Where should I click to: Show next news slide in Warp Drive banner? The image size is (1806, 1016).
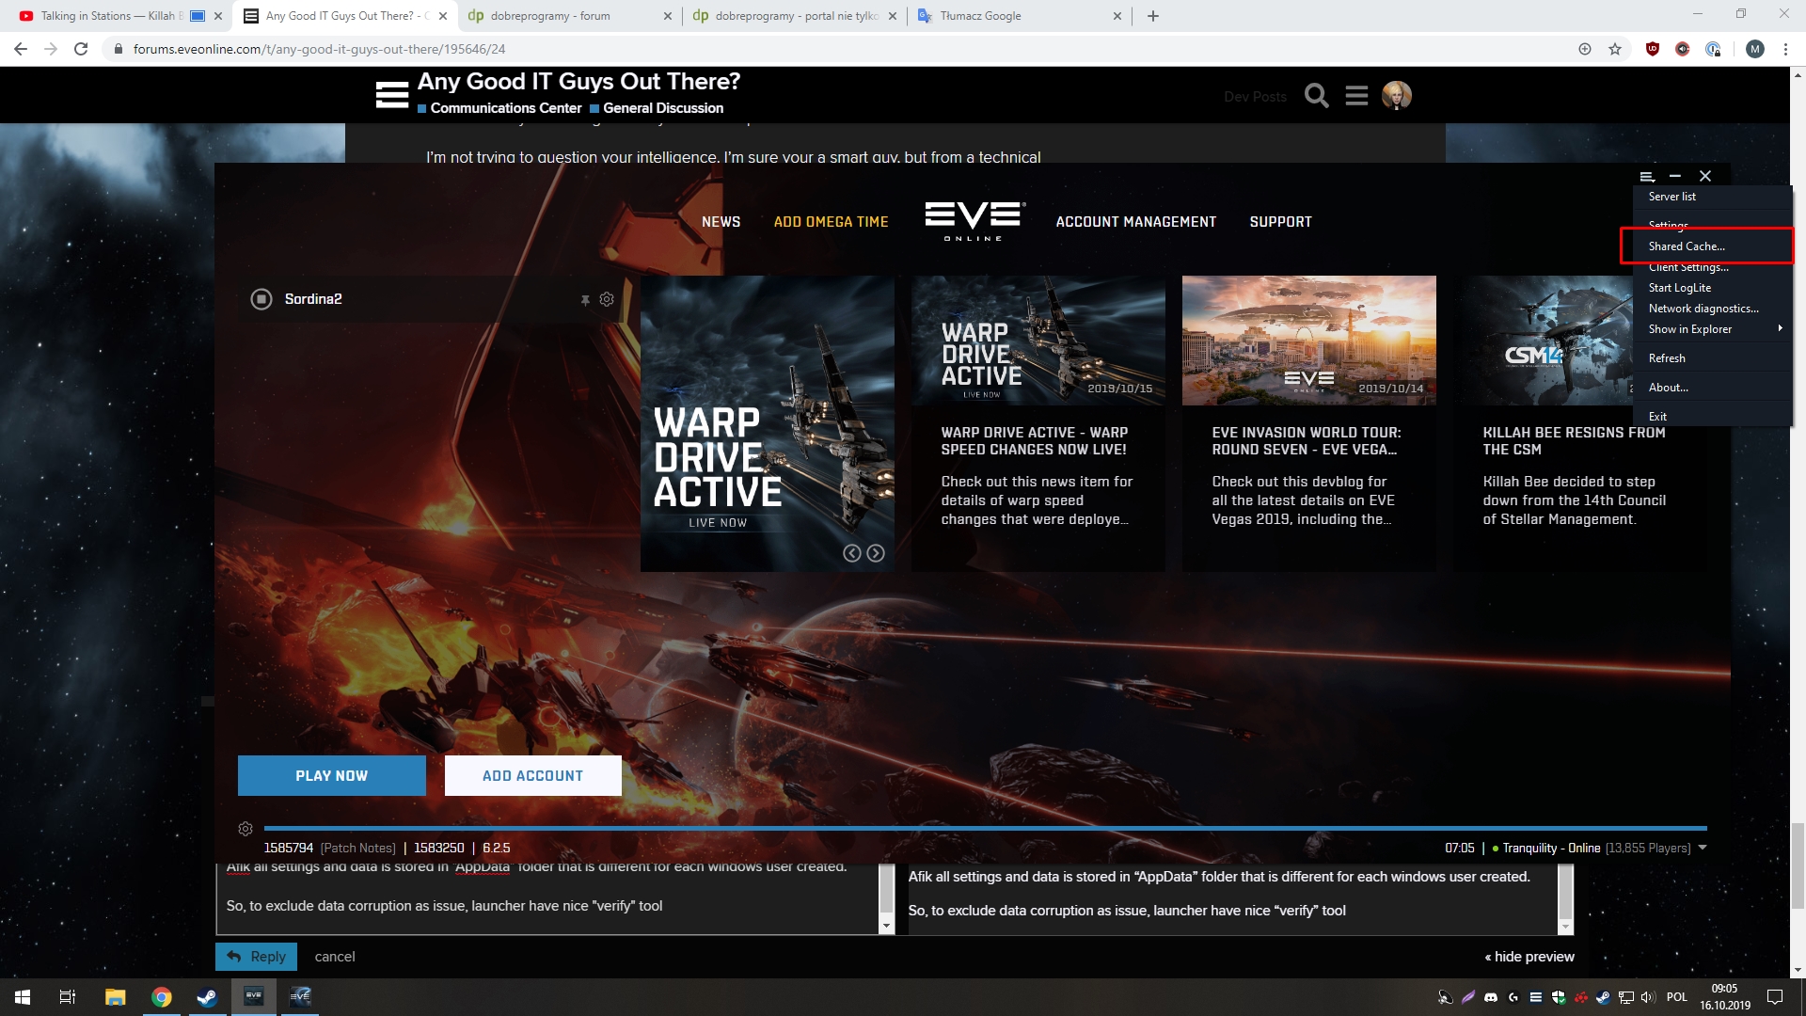pyautogui.click(x=876, y=553)
